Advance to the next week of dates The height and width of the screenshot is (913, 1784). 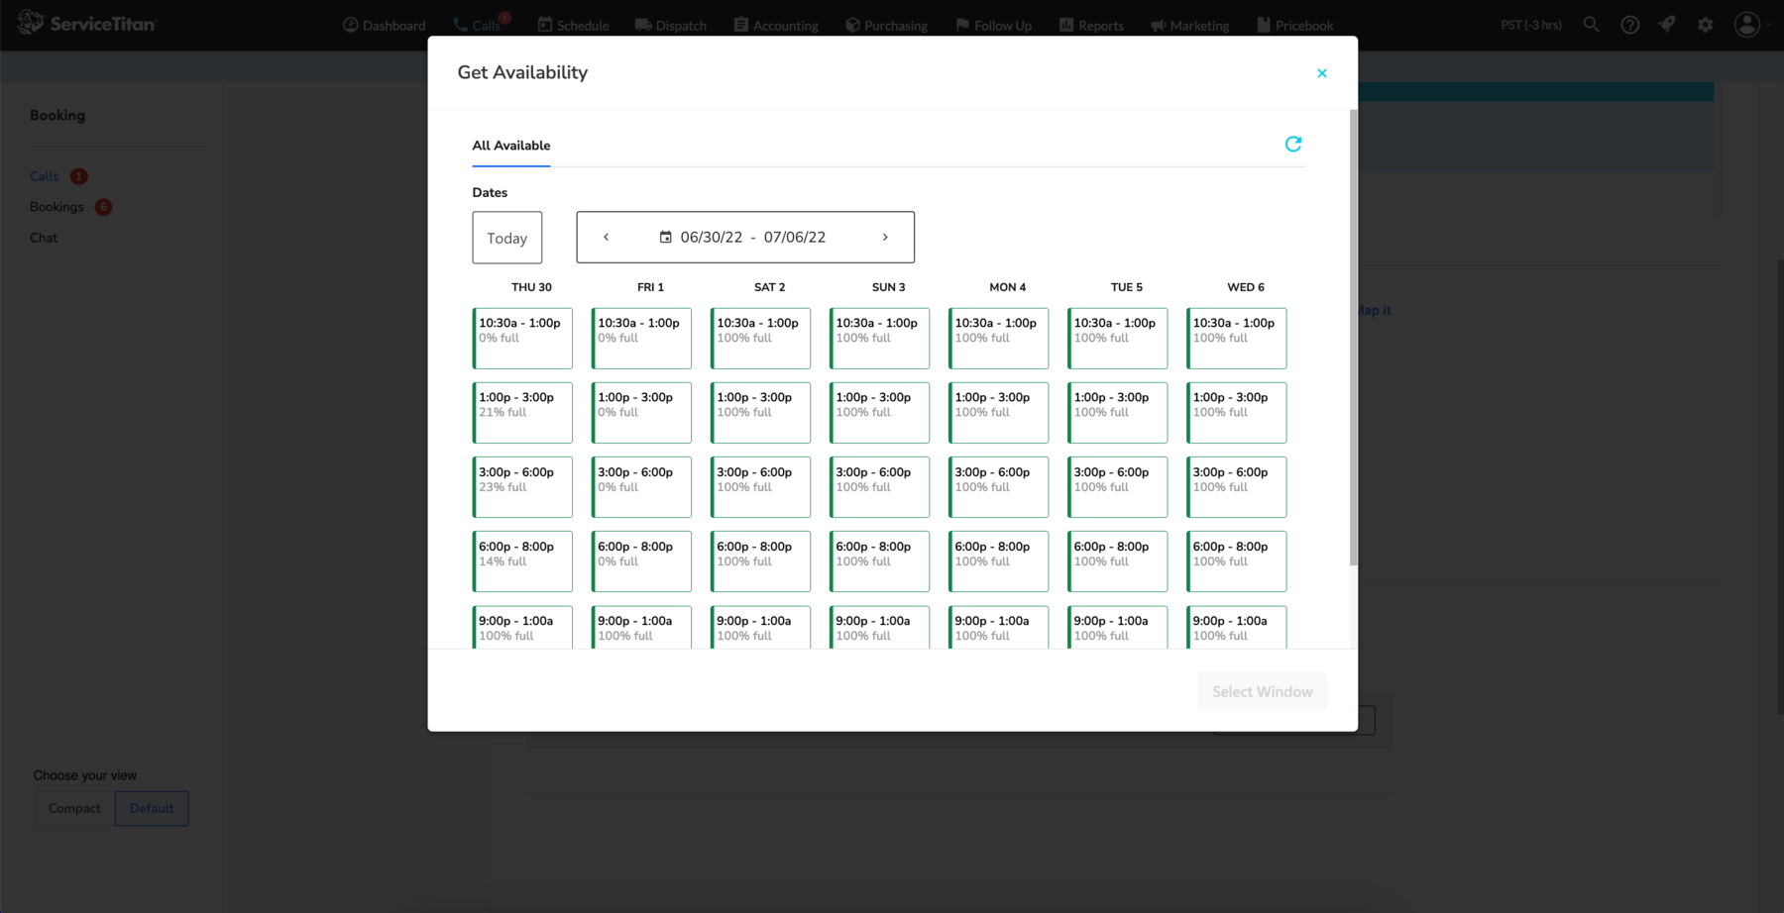click(x=885, y=237)
